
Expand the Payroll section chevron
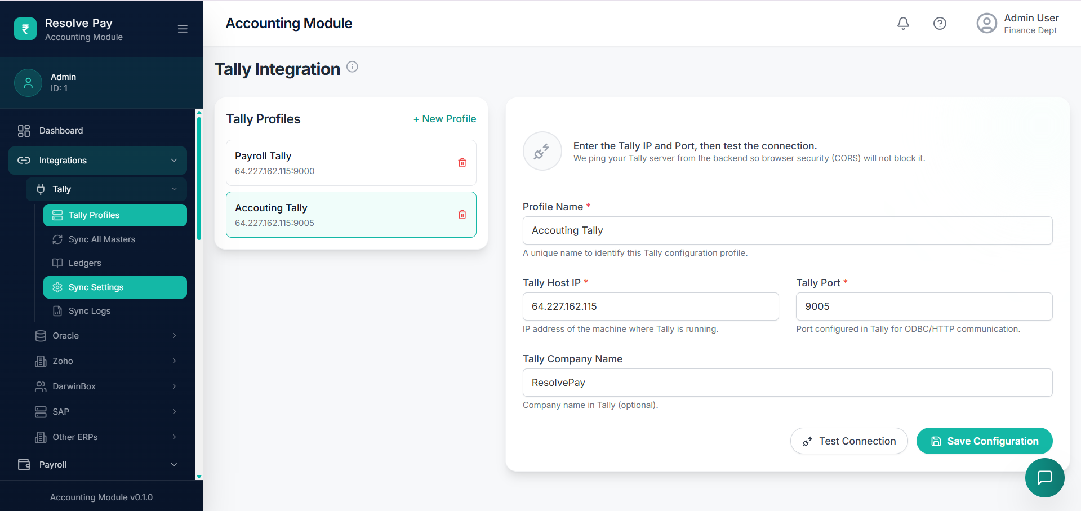pyautogui.click(x=174, y=465)
